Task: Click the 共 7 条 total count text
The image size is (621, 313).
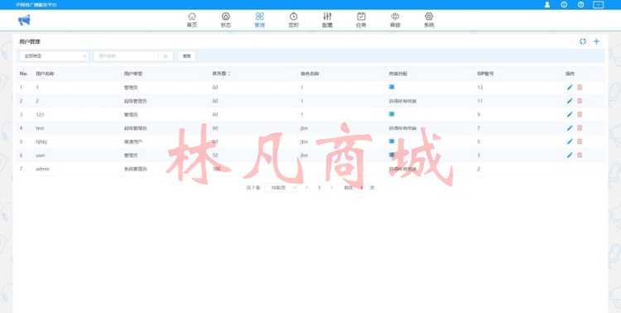Action: pyautogui.click(x=253, y=188)
